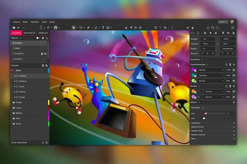Click the Export icon at toolbar end
The width and height of the screenshot is (247, 164).
click(x=233, y=27)
